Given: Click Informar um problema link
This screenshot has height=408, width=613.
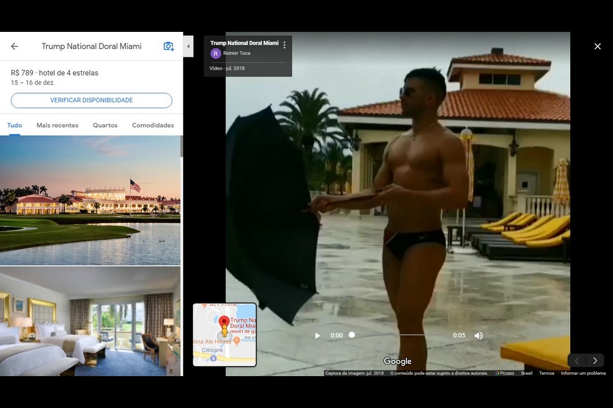Looking at the screenshot, I should (583, 373).
